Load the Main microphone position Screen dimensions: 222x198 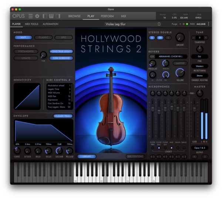coord(178,148)
